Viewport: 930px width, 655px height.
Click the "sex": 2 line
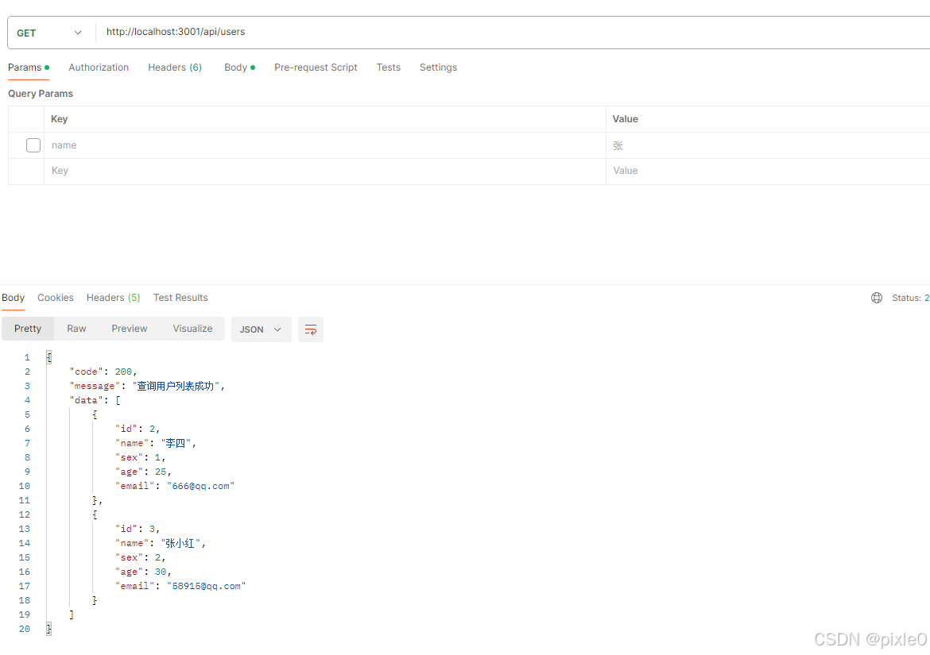tap(141, 558)
